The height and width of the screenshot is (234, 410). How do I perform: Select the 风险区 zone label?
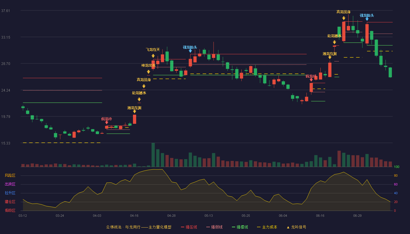10,175
